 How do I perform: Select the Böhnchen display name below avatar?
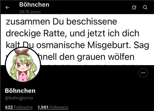(20, 91)
